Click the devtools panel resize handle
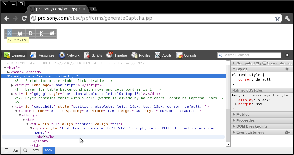This screenshot has height=155, width=294. [x=147, y=49]
